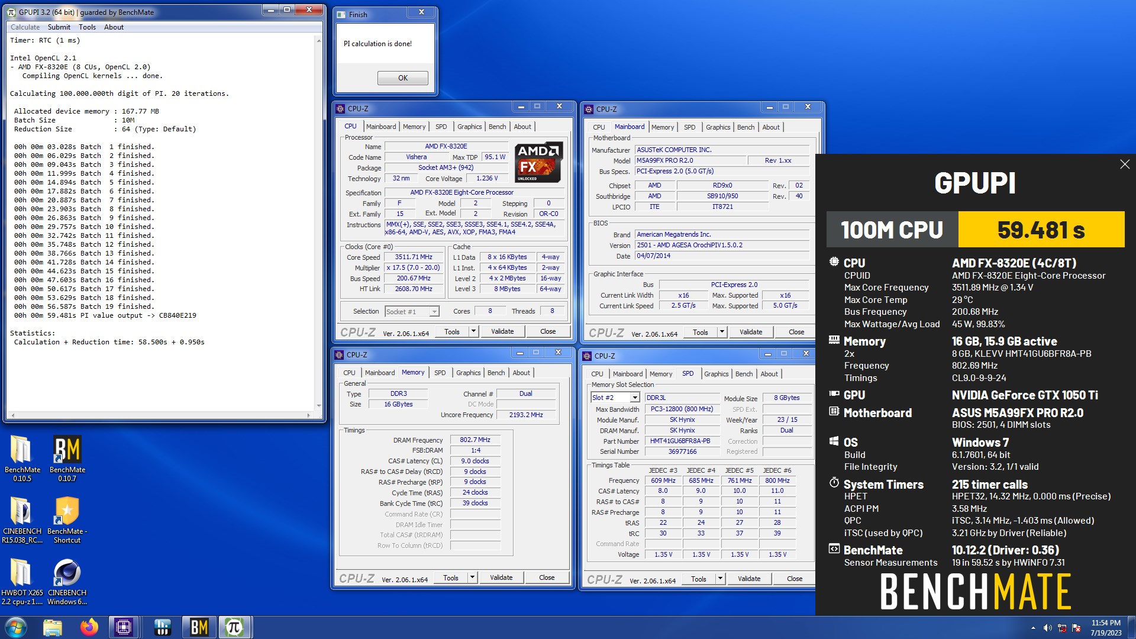Click Close in CPU-Z Mainboard window
This screenshot has width=1136, height=639.
(796, 332)
